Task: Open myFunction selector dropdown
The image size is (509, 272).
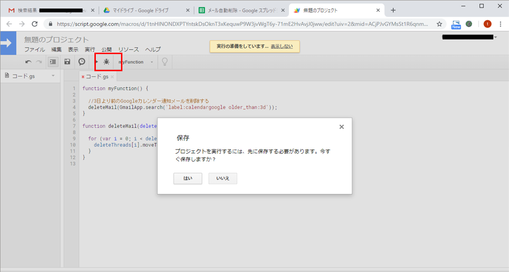Action: click(x=136, y=62)
